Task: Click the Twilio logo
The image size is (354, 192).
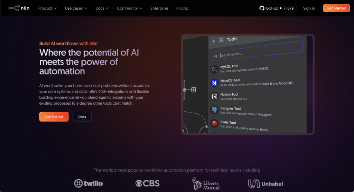Action: [x=88, y=183]
